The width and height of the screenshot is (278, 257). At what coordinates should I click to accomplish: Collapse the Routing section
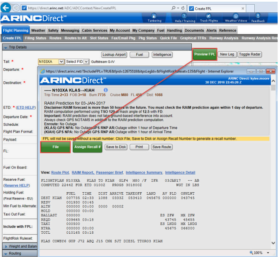pyautogui.click(x=6, y=254)
